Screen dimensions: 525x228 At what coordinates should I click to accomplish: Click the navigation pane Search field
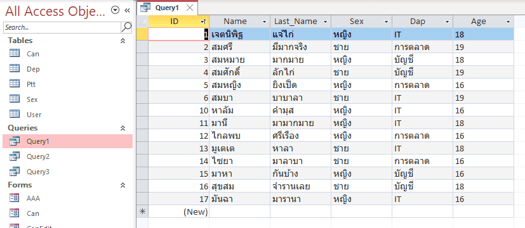[62, 27]
